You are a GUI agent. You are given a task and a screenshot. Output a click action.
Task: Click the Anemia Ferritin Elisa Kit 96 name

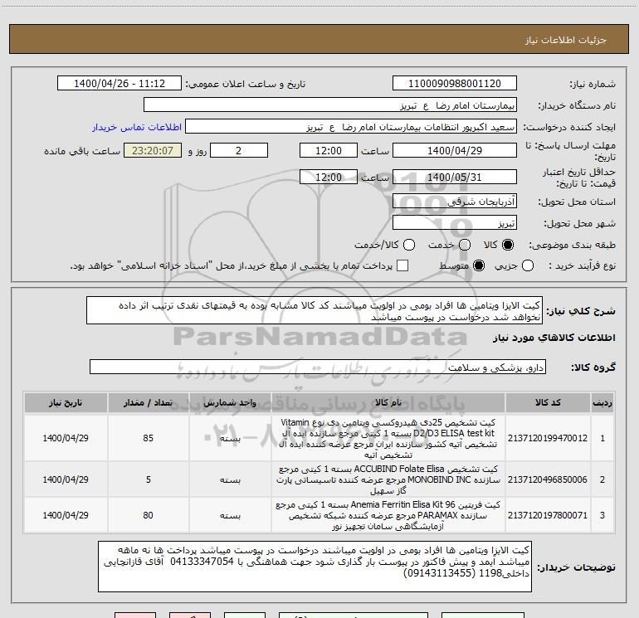[388, 515]
